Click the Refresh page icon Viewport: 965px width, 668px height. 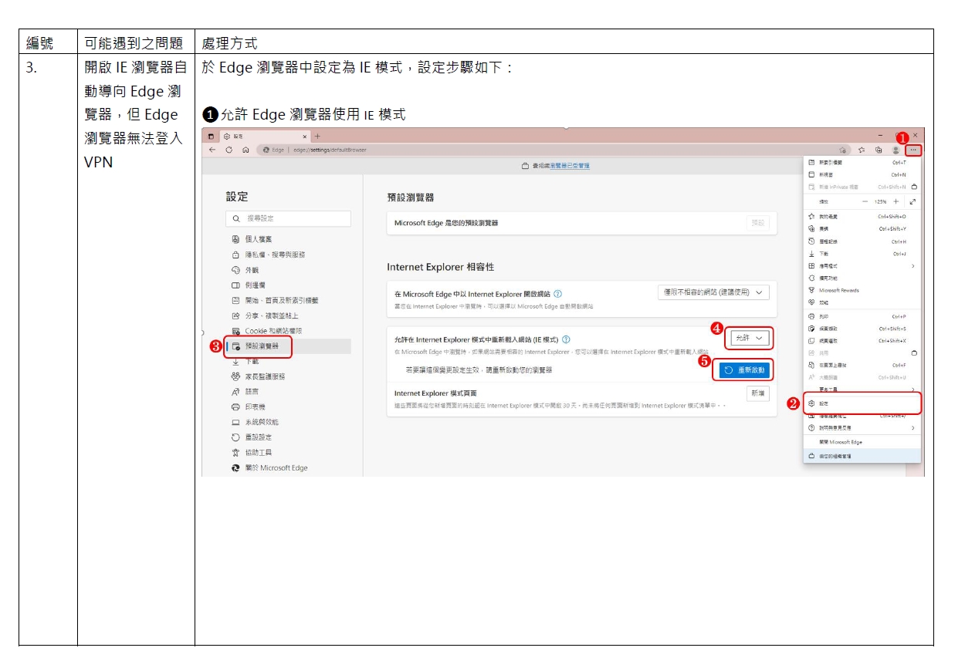(x=229, y=150)
